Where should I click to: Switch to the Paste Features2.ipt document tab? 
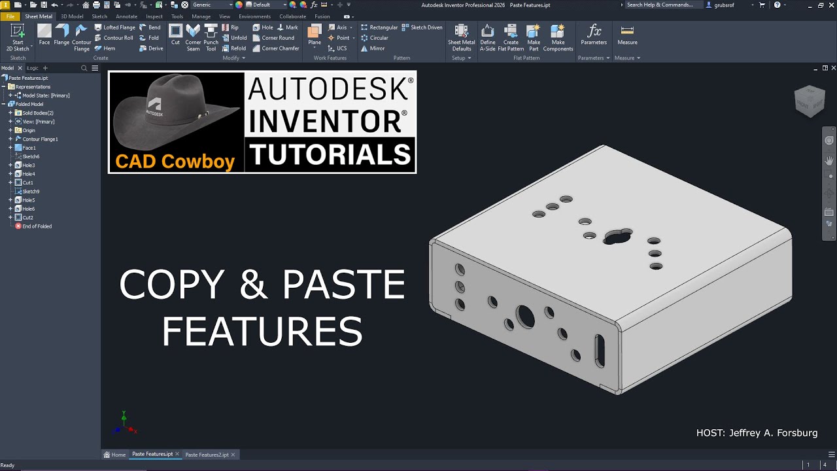click(x=211, y=455)
